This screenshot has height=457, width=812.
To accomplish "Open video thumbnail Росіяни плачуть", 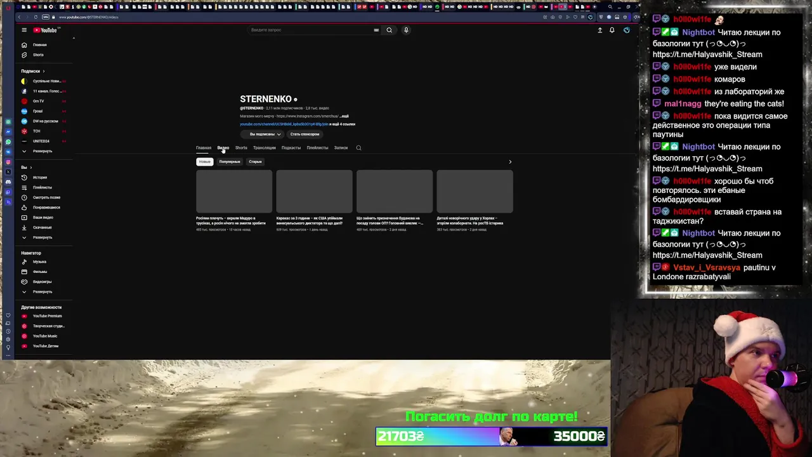I will pyautogui.click(x=234, y=192).
